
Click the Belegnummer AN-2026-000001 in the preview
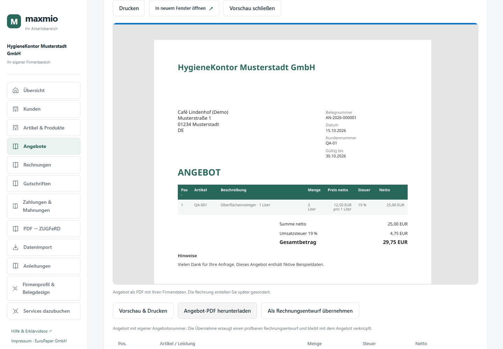[341, 118]
